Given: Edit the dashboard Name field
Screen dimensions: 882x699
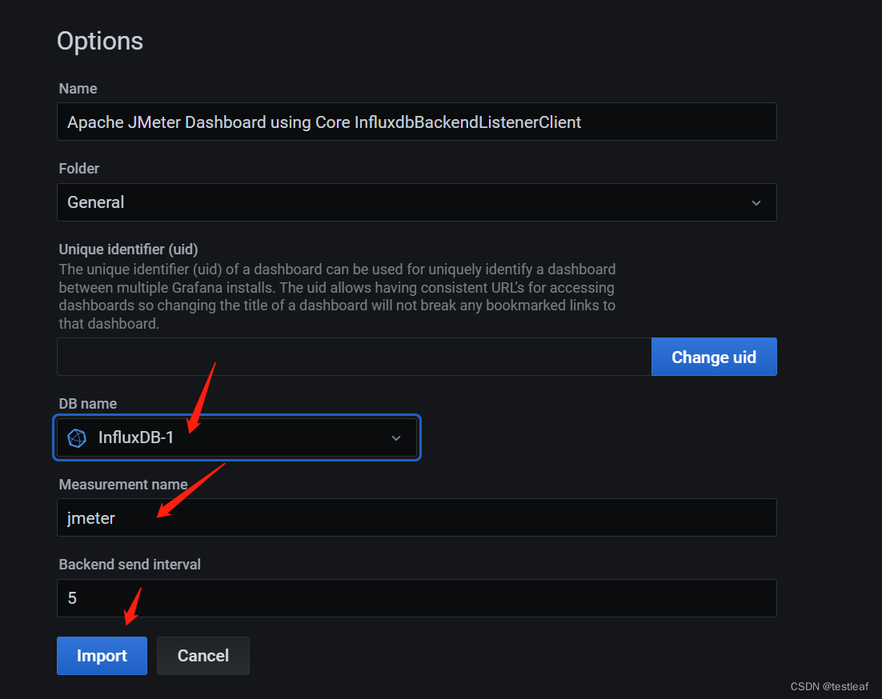Looking at the screenshot, I should click(417, 122).
